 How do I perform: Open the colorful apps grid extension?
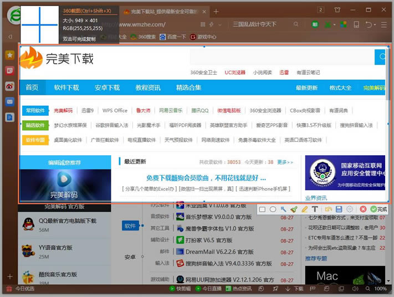point(343,24)
